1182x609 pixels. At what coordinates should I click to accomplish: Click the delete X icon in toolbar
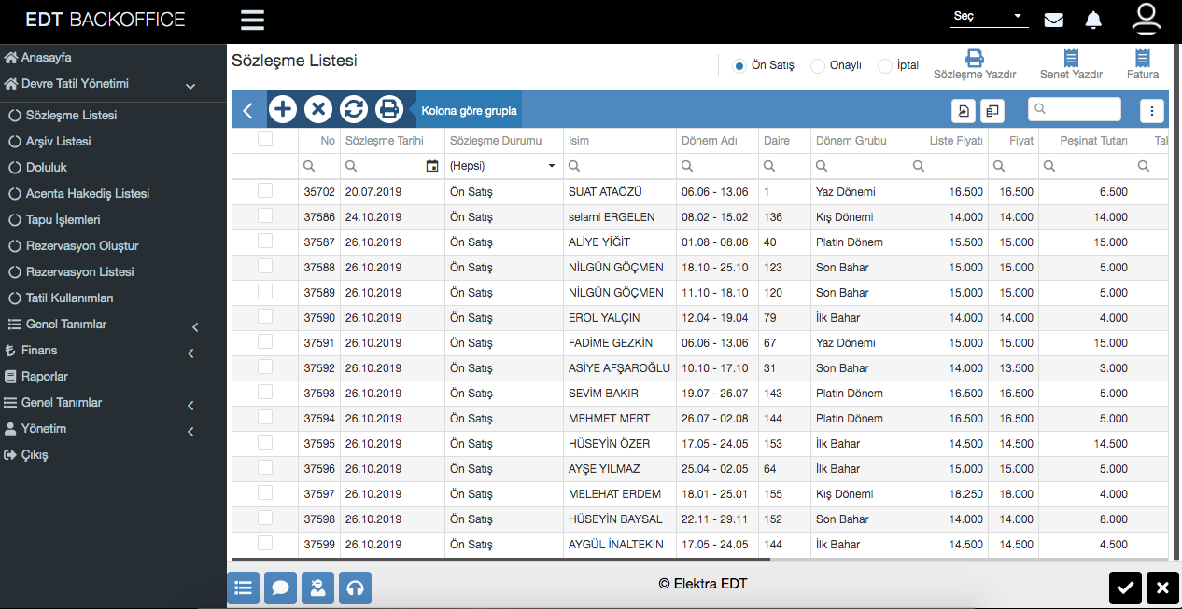318,109
